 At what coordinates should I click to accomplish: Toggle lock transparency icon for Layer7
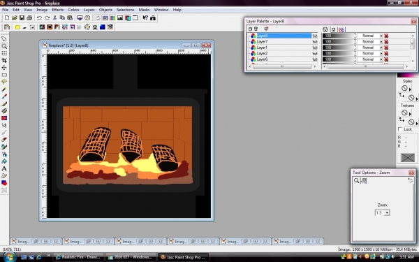pyautogui.click(x=386, y=42)
